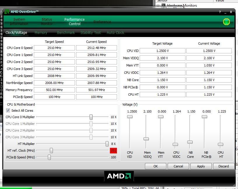Click the 'Target Voltage' column header
The width and height of the screenshot is (238, 189).
point(162,43)
